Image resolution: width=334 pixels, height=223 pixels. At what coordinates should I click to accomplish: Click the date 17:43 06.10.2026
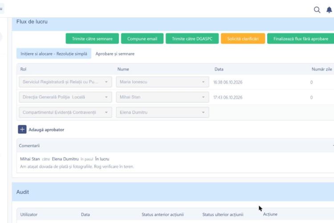click(228, 97)
